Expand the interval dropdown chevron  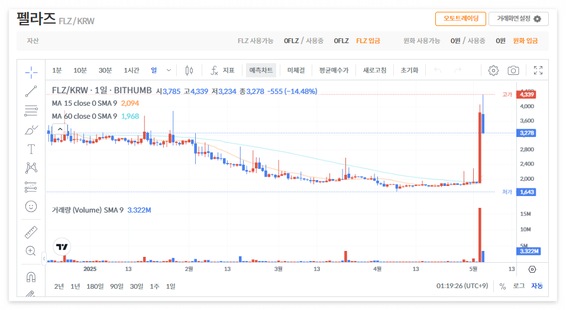169,70
